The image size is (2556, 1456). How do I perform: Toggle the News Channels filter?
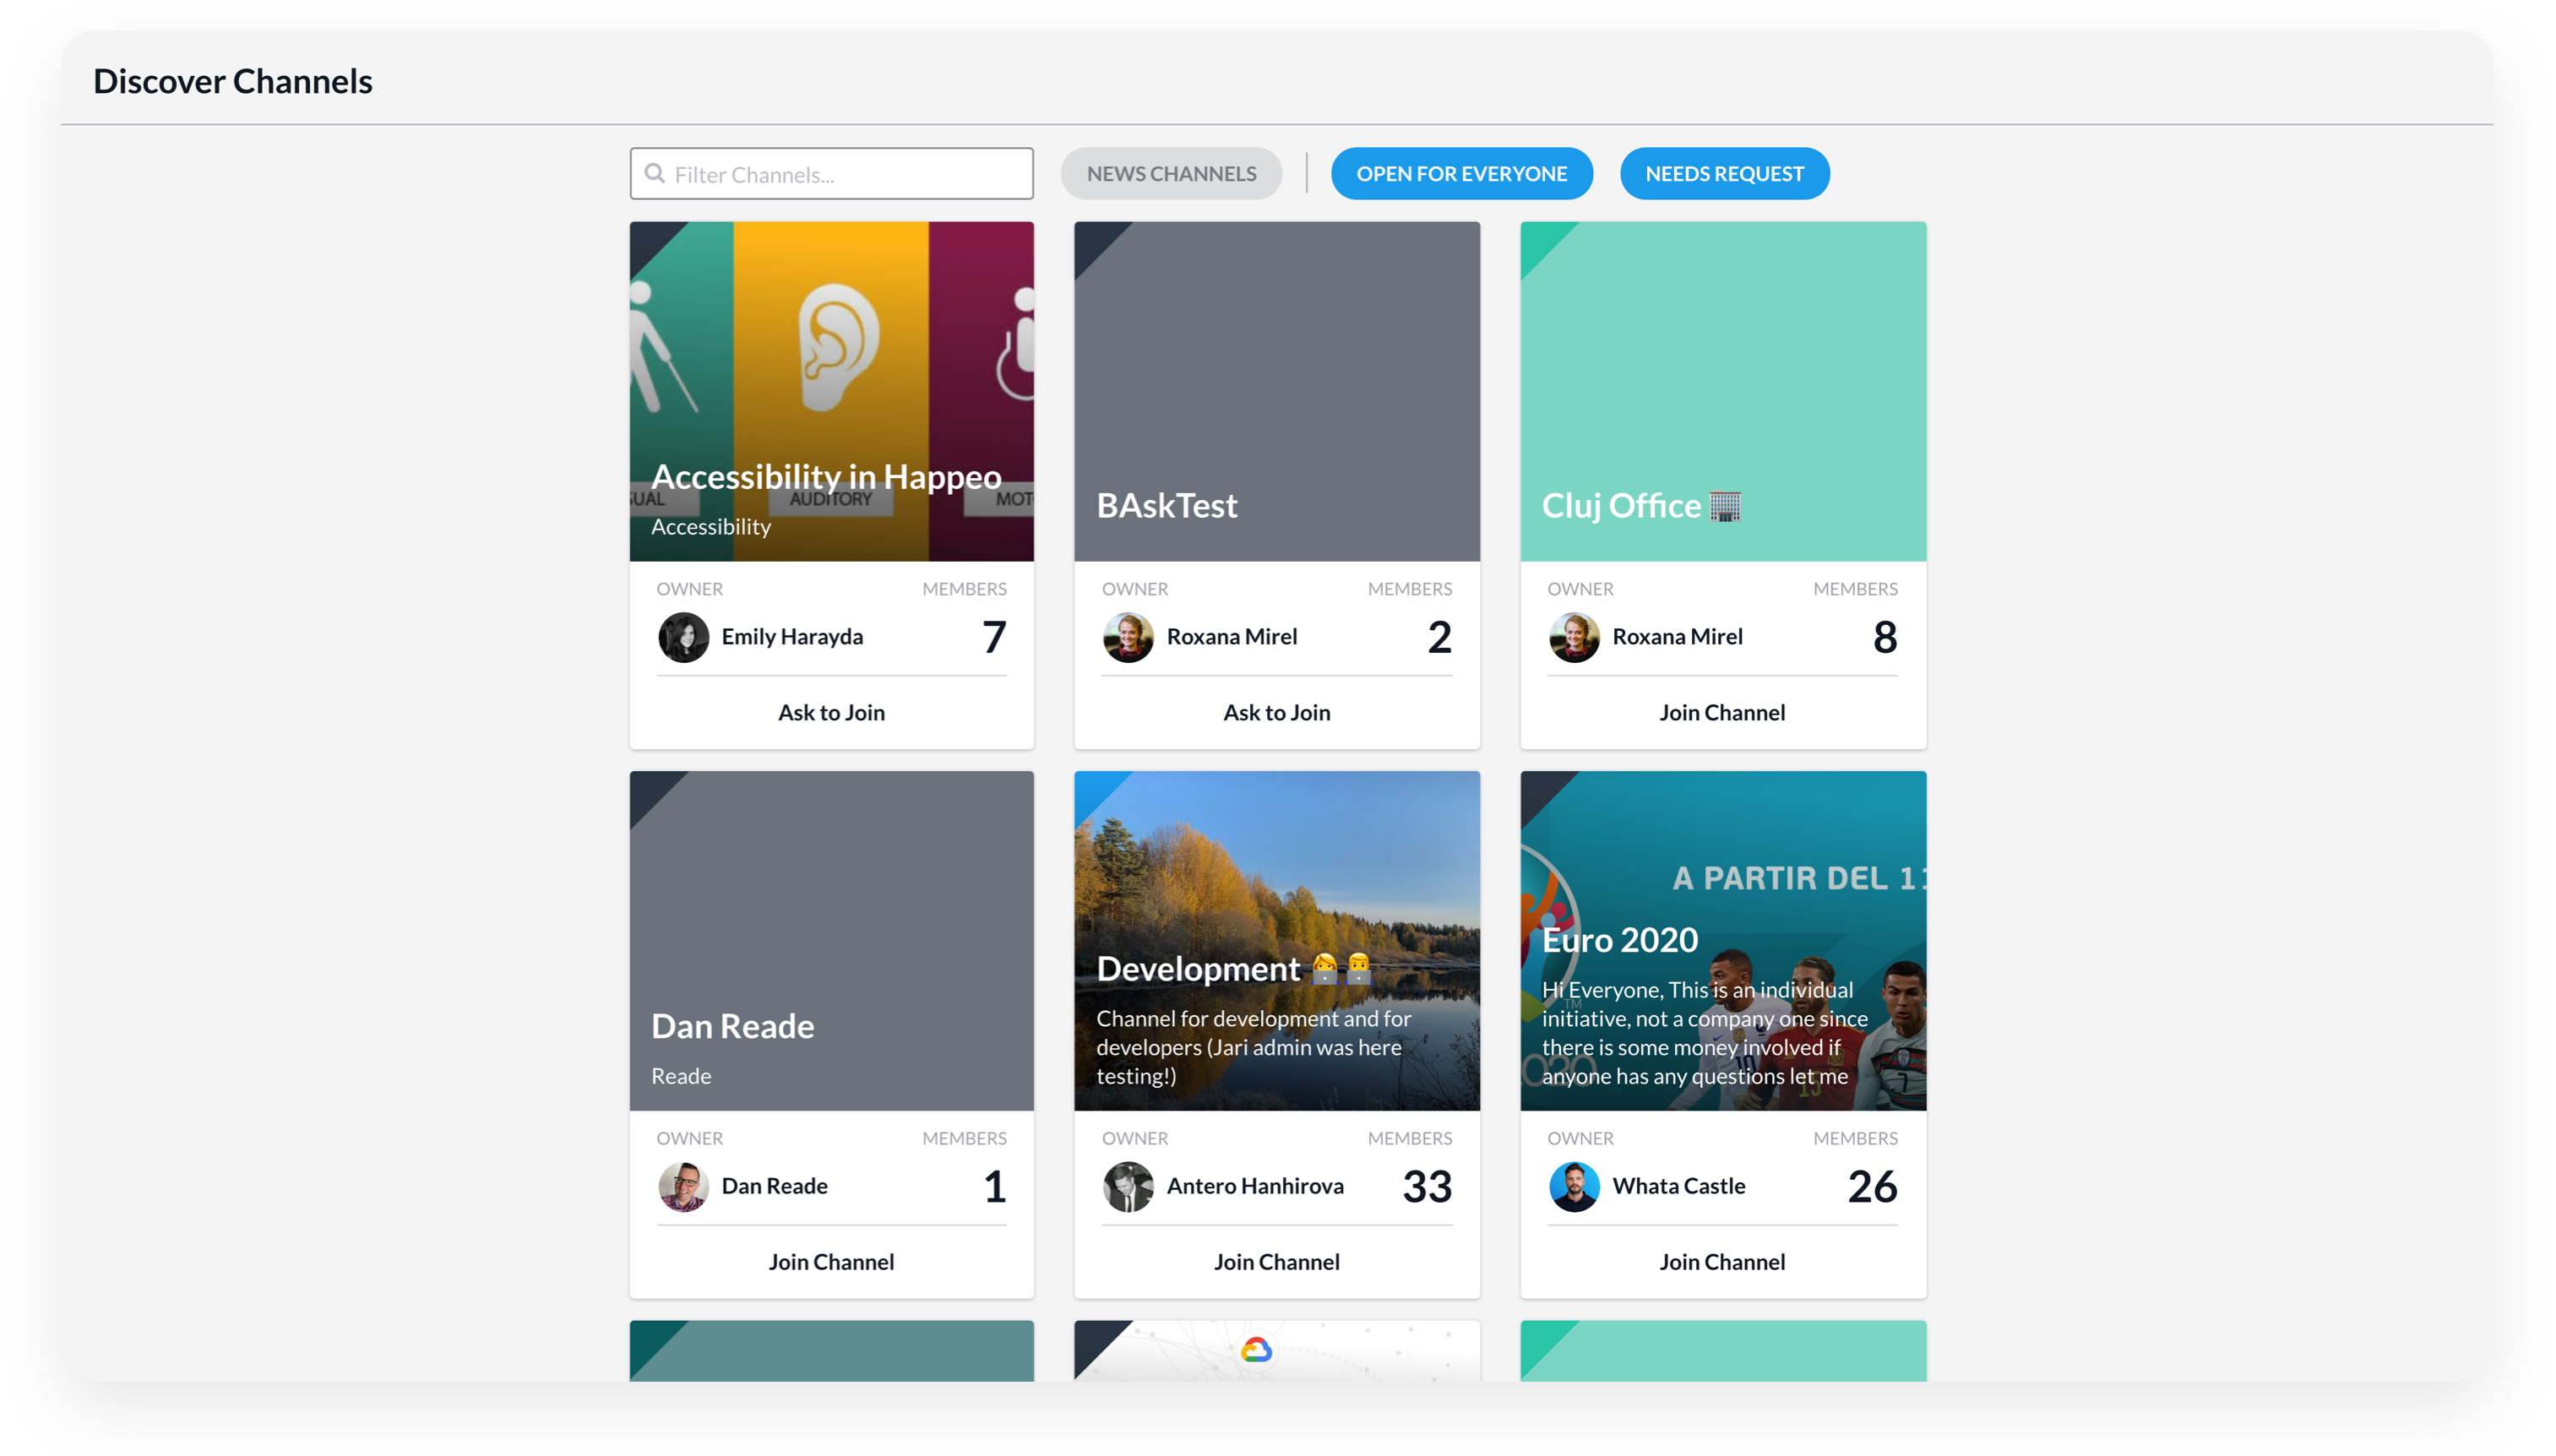(x=1171, y=174)
